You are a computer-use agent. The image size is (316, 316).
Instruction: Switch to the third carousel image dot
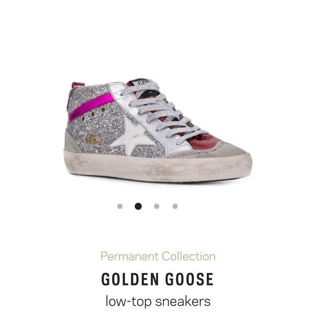[156, 206]
